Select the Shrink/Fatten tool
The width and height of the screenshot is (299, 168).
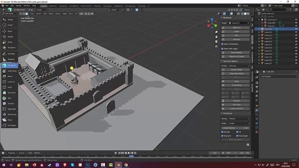tap(9, 114)
